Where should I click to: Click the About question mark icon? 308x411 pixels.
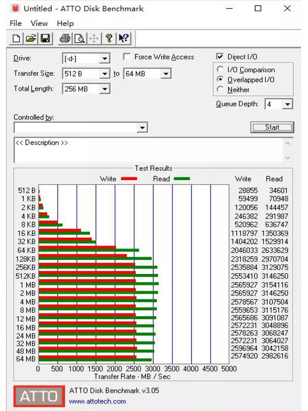[109, 38]
